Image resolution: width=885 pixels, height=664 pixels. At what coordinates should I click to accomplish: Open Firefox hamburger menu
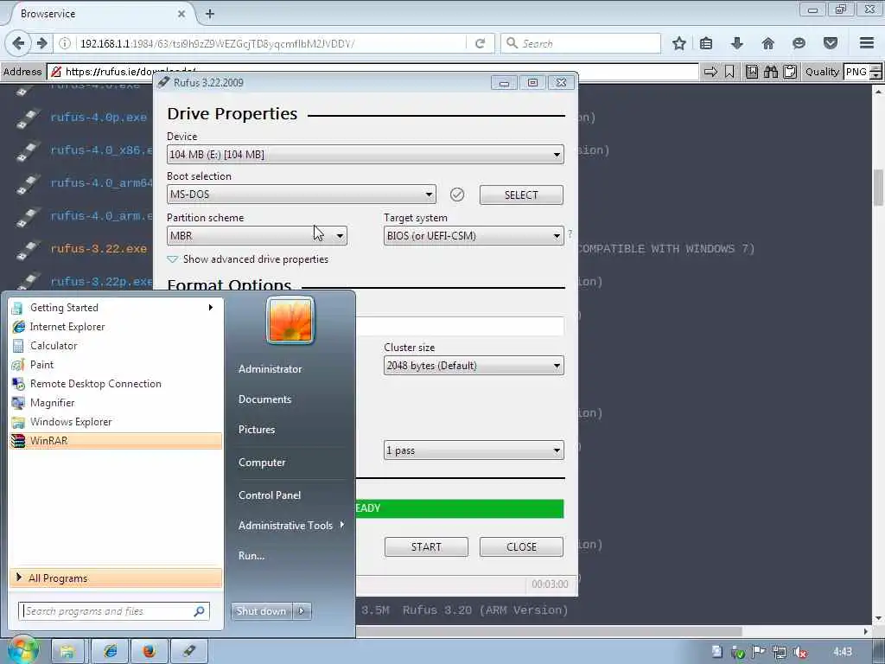click(867, 43)
